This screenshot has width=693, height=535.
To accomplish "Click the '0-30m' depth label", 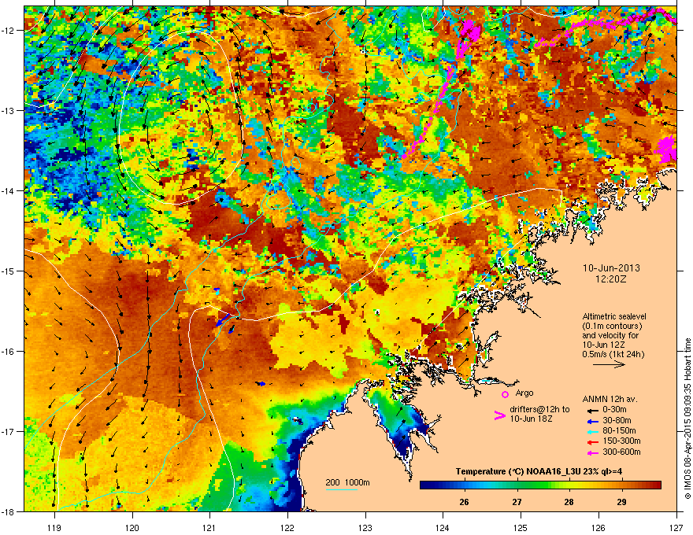I will click(614, 410).
